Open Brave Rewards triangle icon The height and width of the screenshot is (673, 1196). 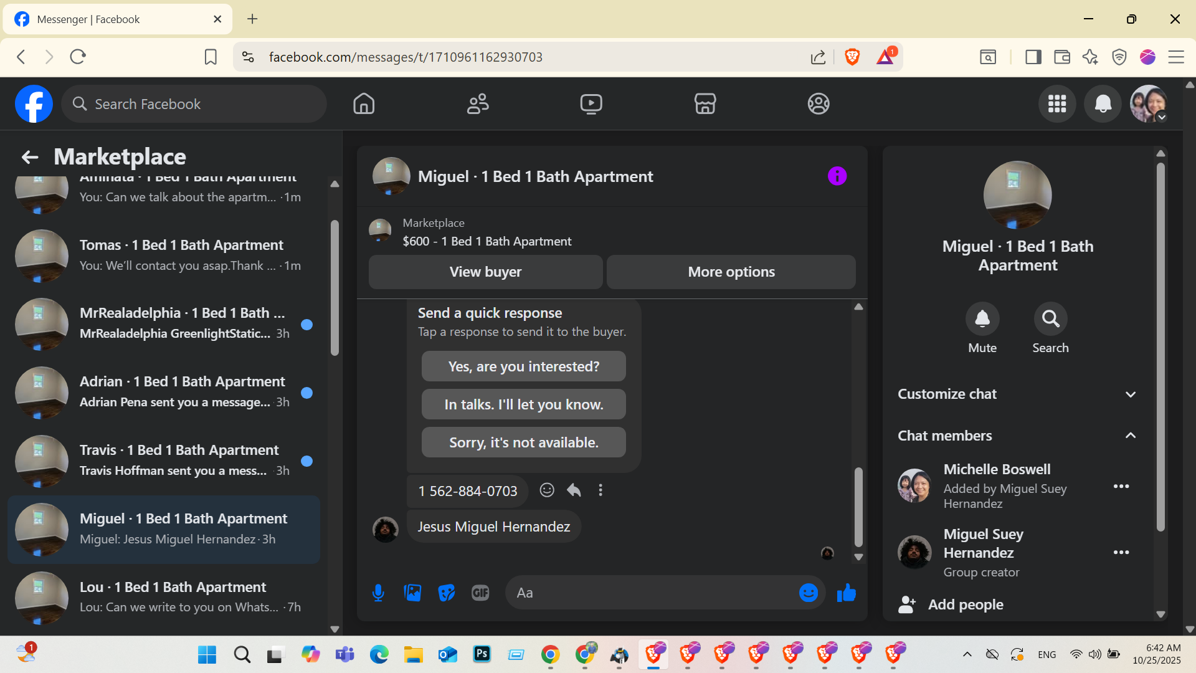point(886,57)
